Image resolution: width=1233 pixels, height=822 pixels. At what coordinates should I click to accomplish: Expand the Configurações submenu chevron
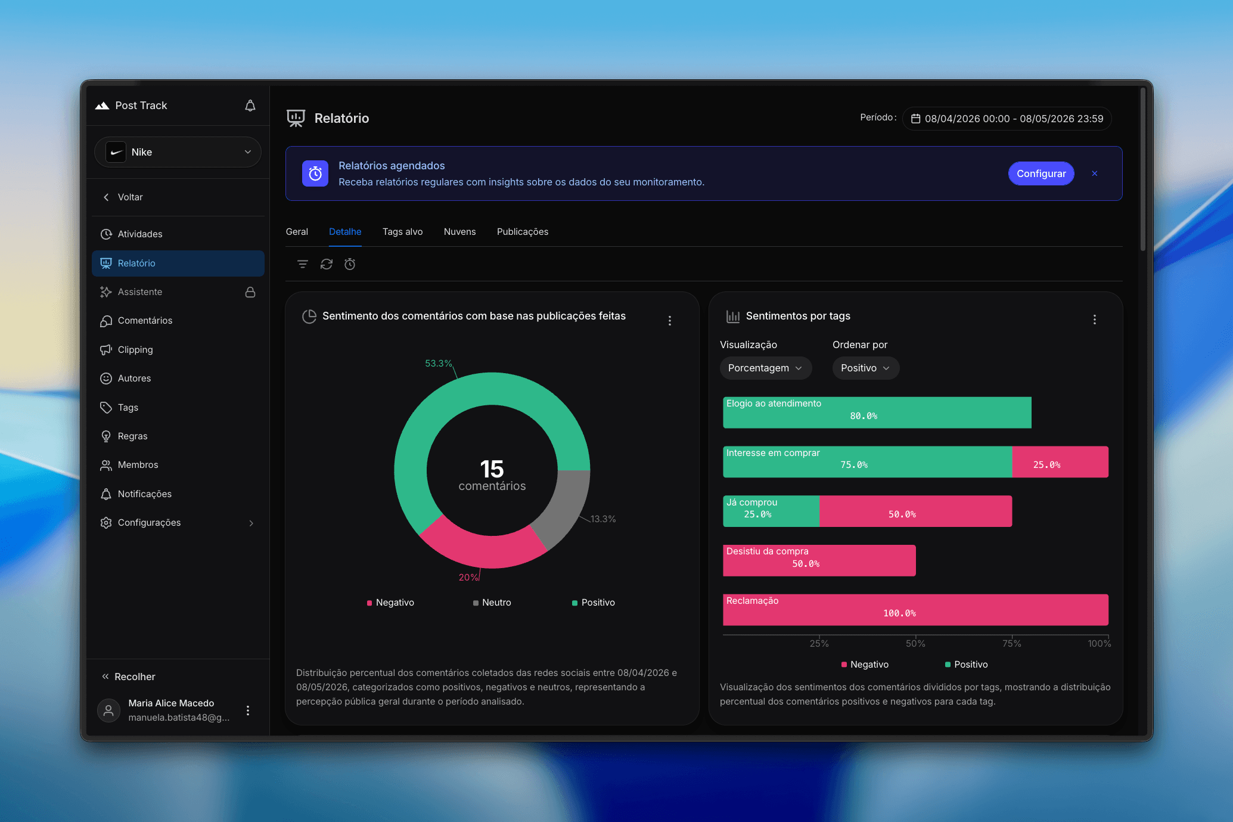click(251, 523)
